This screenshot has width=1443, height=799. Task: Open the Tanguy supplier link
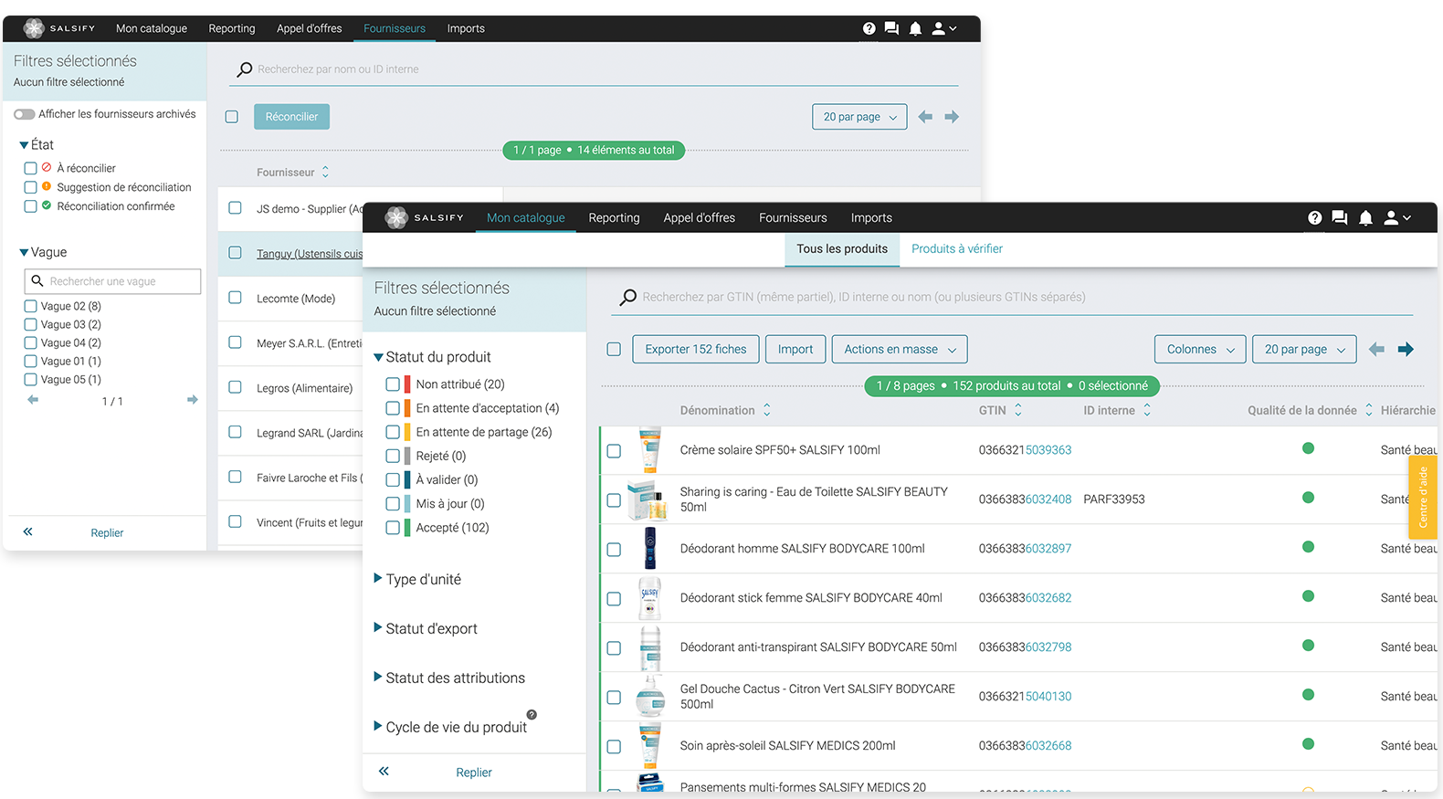tap(310, 254)
